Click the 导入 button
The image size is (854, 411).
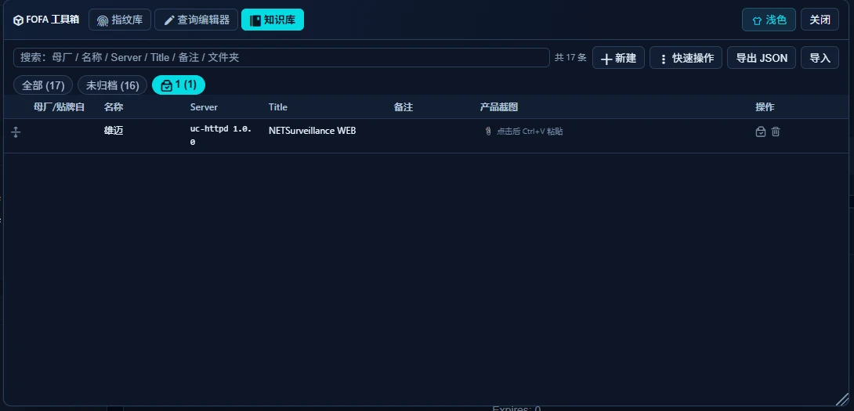(820, 58)
